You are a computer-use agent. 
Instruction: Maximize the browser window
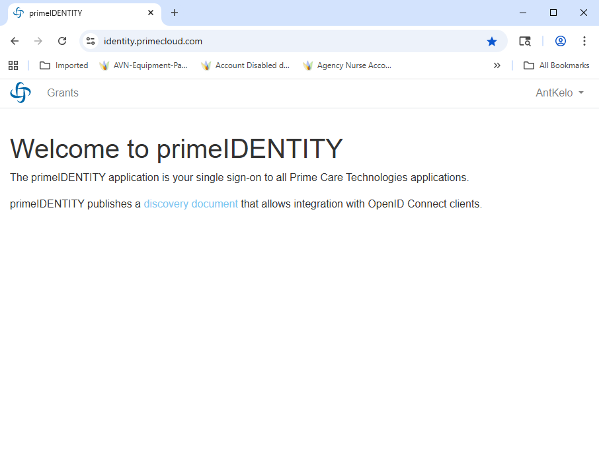pos(553,13)
